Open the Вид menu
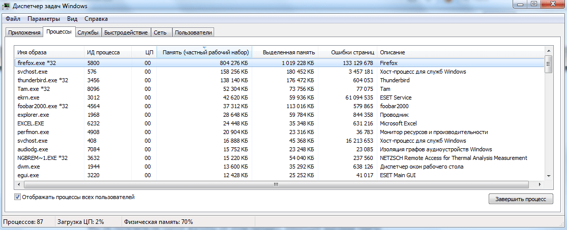The image size is (567, 230). click(72, 19)
